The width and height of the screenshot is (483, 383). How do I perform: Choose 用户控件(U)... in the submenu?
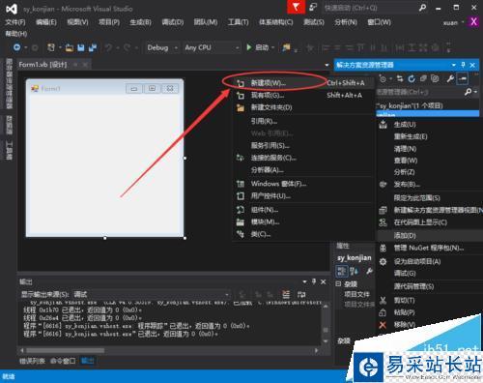(302, 196)
